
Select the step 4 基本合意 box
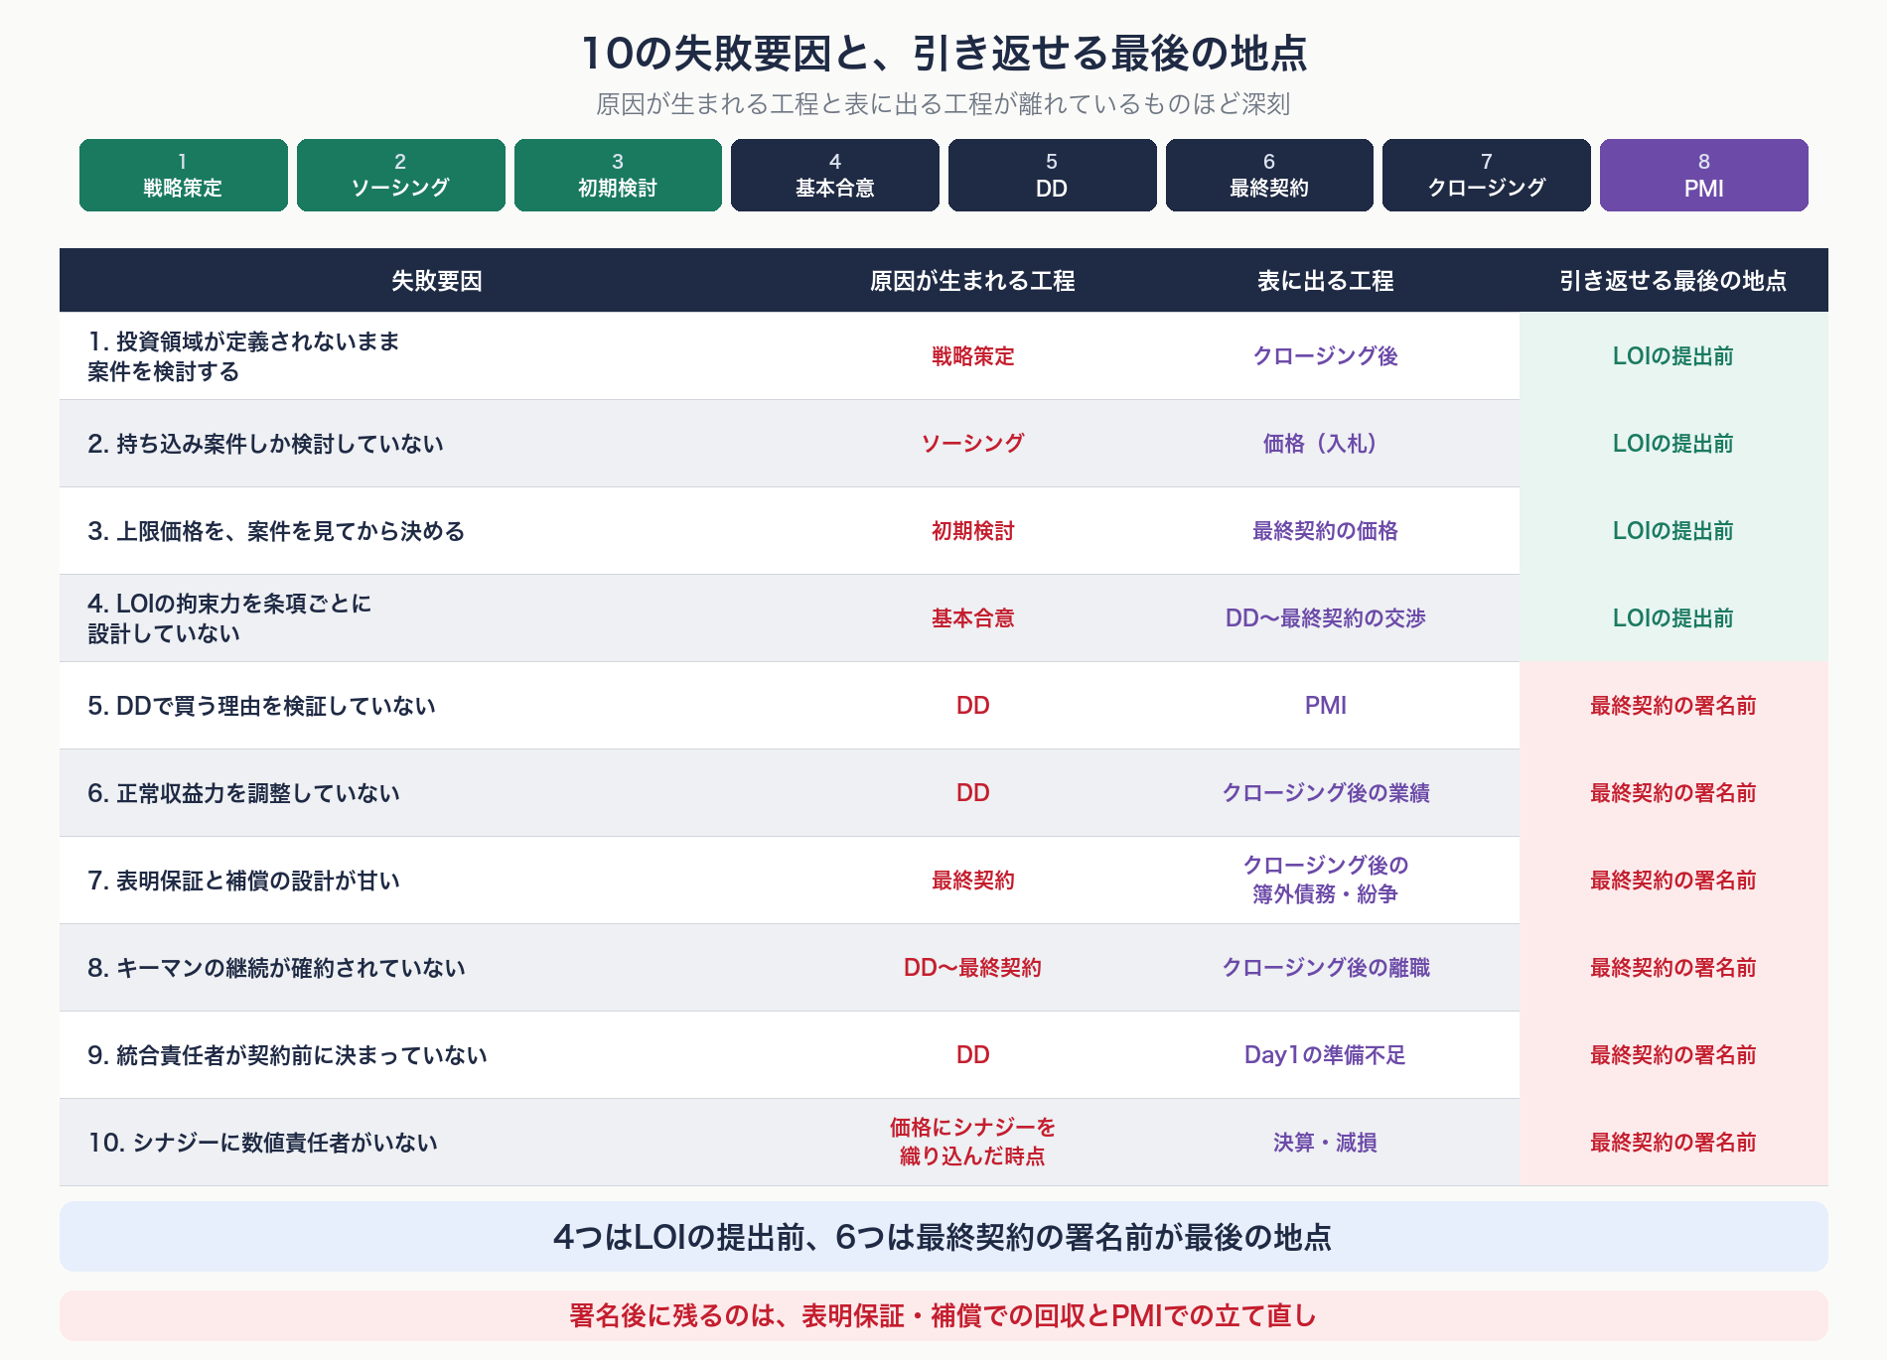(x=835, y=175)
